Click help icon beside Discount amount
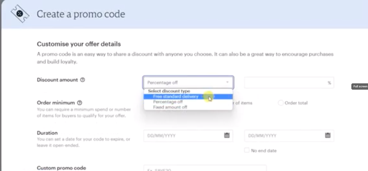368x171 pixels. [x=83, y=80]
